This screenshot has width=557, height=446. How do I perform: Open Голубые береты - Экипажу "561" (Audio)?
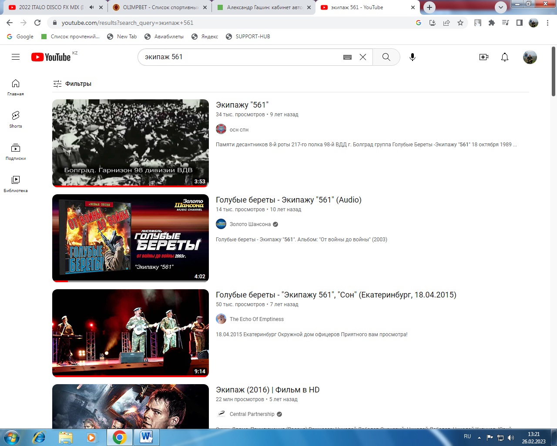(x=289, y=200)
